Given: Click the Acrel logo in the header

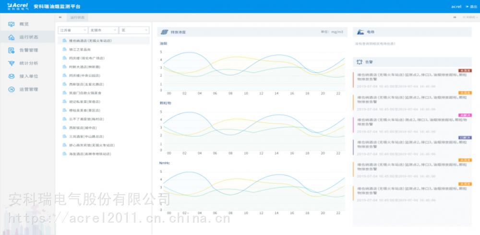Looking at the screenshot, I should [x=17, y=6].
